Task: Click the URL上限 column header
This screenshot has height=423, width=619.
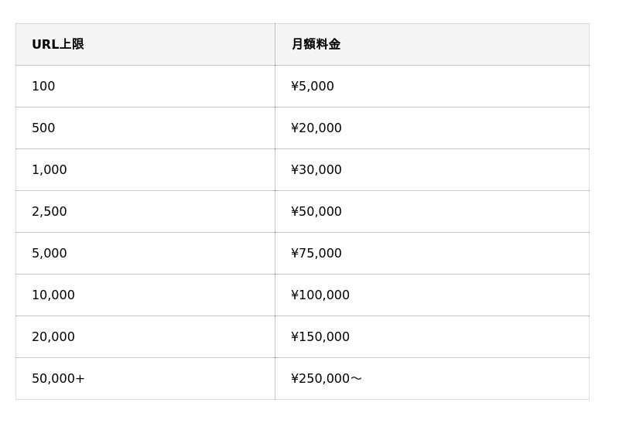Action: click(58, 45)
